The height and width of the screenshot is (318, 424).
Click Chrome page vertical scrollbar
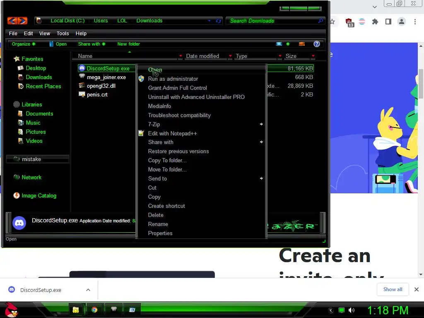(421, 84)
